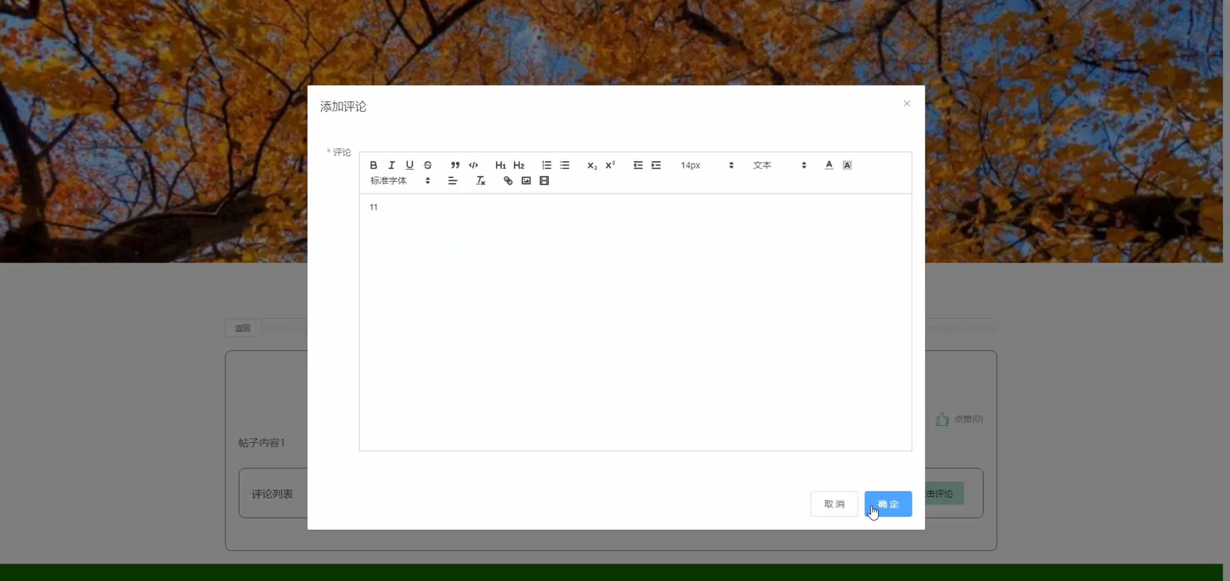This screenshot has width=1230, height=581.
Task: Toggle superscript formatting
Action: pyautogui.click(x=610, y=165)
